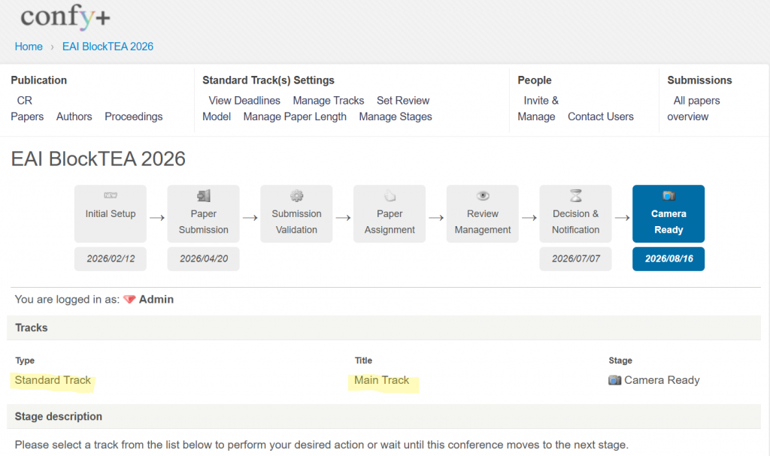
Task: Select the Paper Submission stage box
Action: click(203, 213)
